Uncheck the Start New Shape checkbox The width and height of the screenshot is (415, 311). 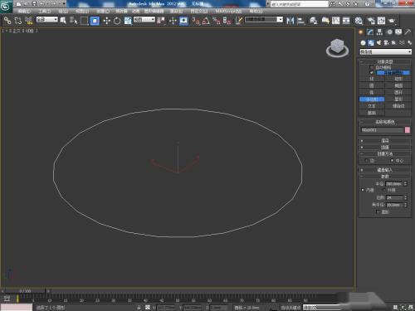372,73
